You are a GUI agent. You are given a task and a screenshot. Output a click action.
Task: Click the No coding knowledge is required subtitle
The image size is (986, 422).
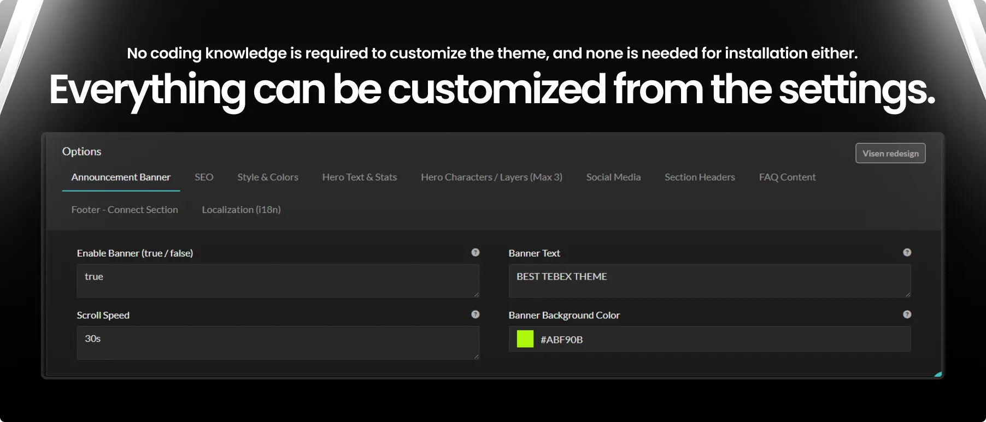coord(492,54)
